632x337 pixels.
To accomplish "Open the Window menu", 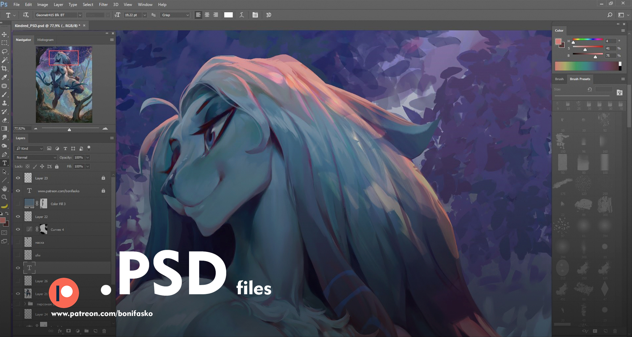I will (145, 5).
